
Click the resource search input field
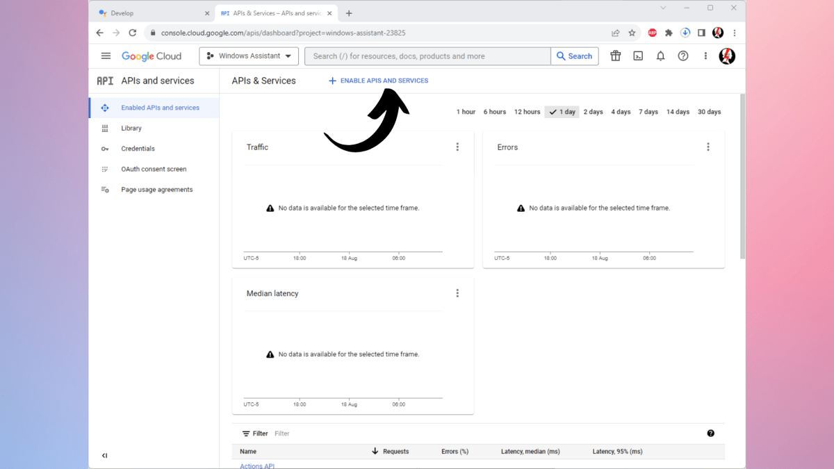[x=427, y=56]
